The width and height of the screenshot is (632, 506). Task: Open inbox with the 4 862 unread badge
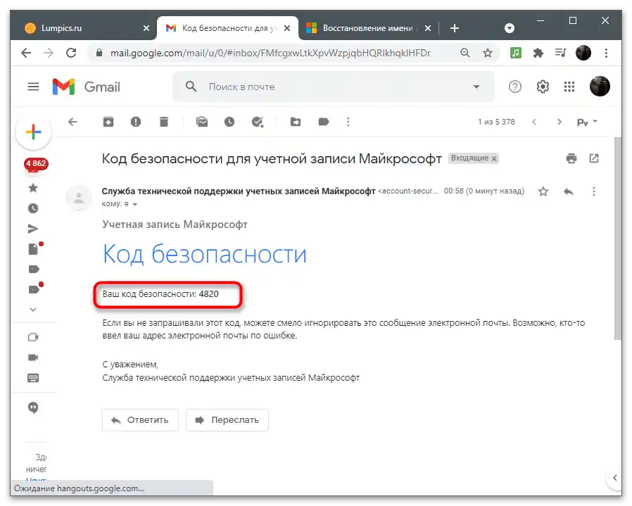pos(36,165)
